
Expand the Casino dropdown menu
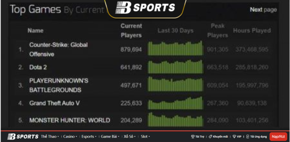tap(70, 137)
